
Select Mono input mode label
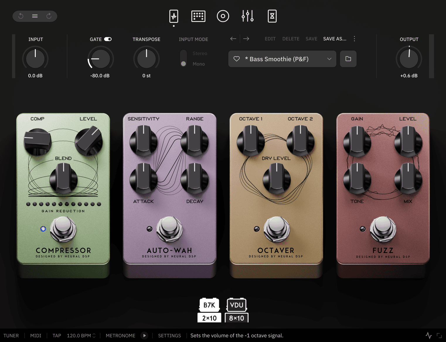(x=199, y=64)
